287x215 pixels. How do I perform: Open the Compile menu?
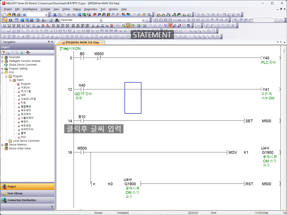pyautogui.click(x=46, y=9)
